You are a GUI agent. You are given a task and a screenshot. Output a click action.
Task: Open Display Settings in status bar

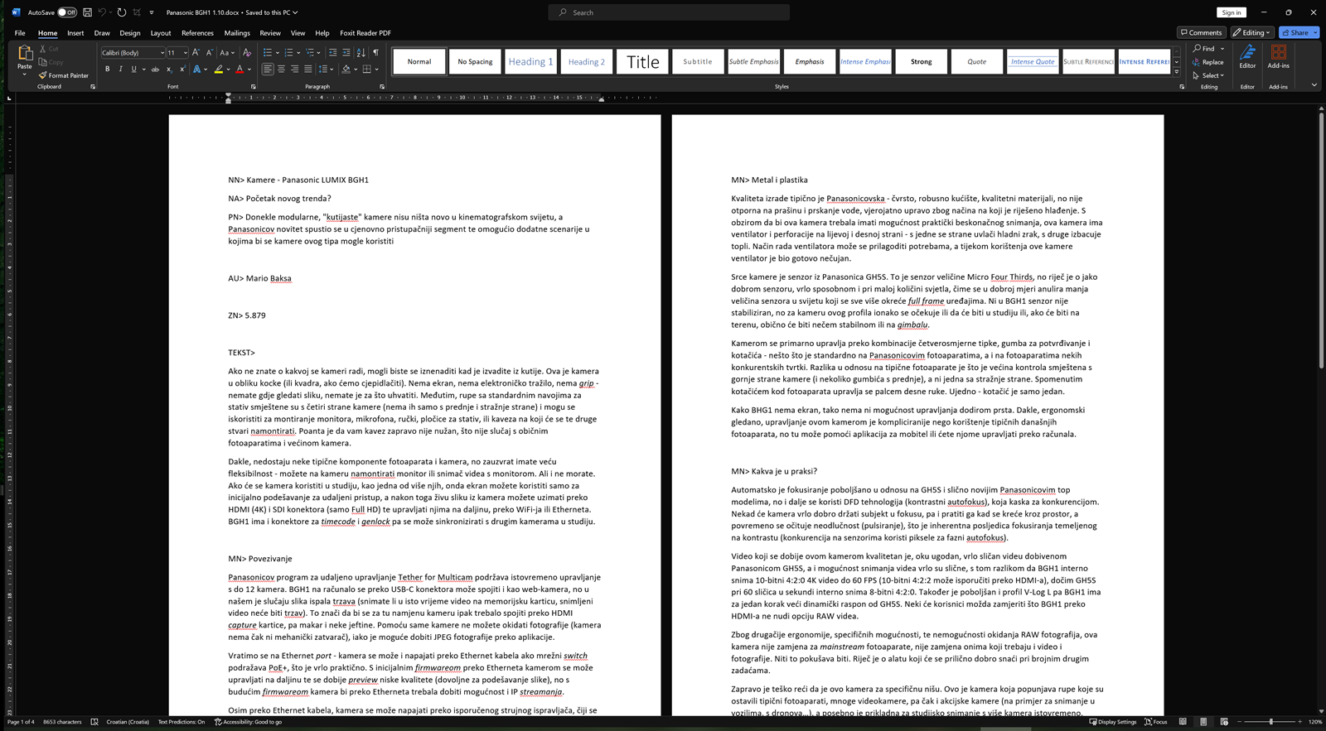(1113, 722)
